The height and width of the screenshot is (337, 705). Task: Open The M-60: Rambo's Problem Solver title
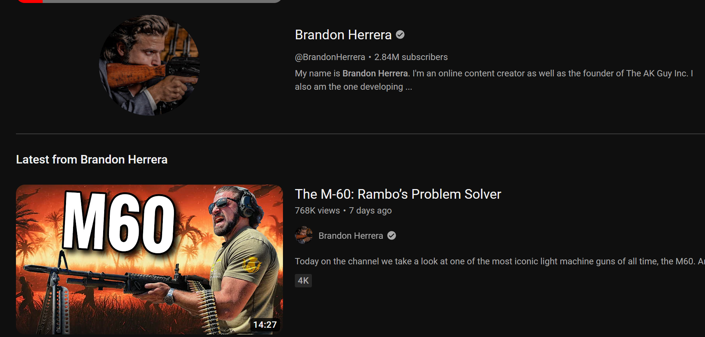pos(398,194)
